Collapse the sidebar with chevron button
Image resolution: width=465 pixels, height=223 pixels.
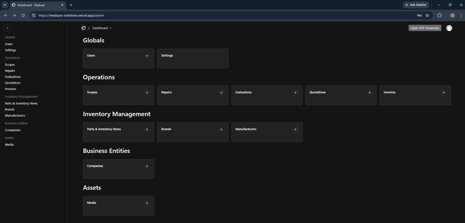click(7, 28)
